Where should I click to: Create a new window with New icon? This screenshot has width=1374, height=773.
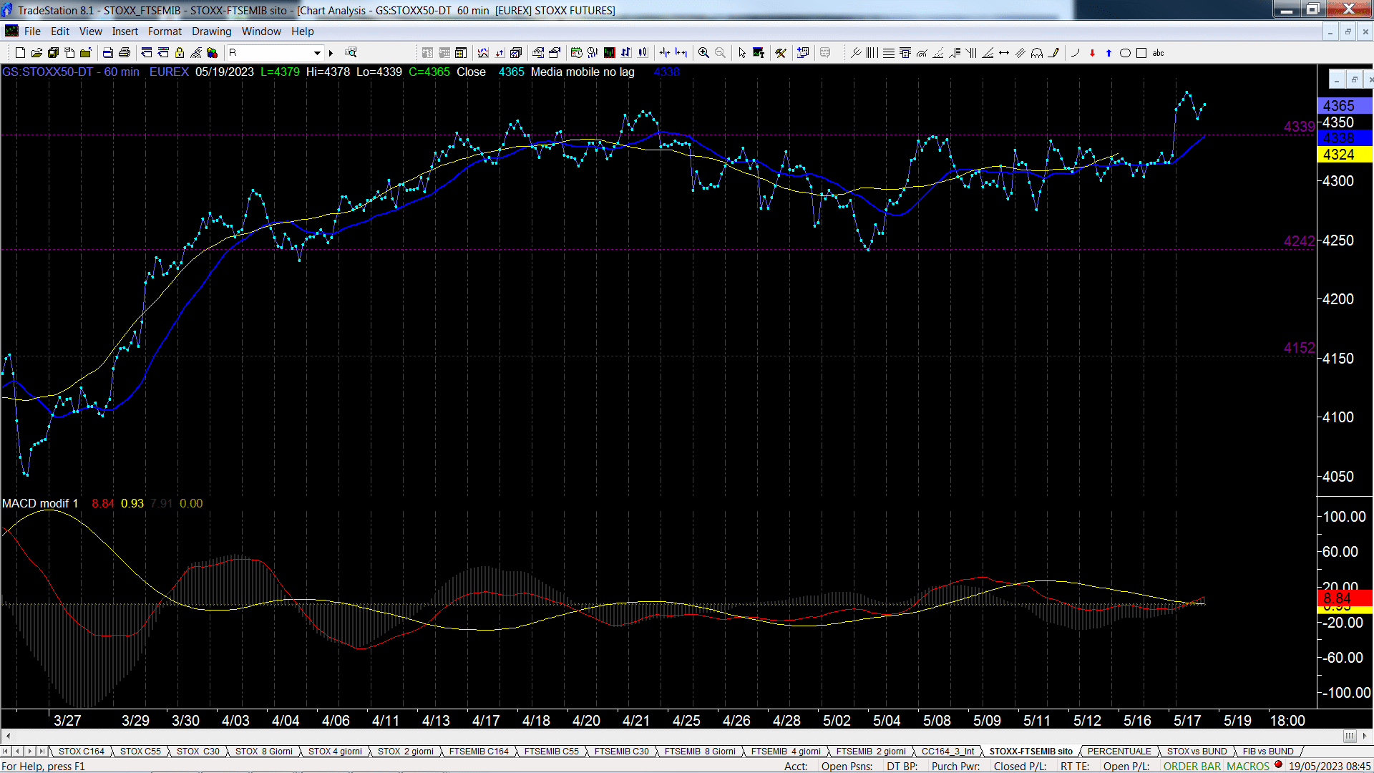[20, 53]
